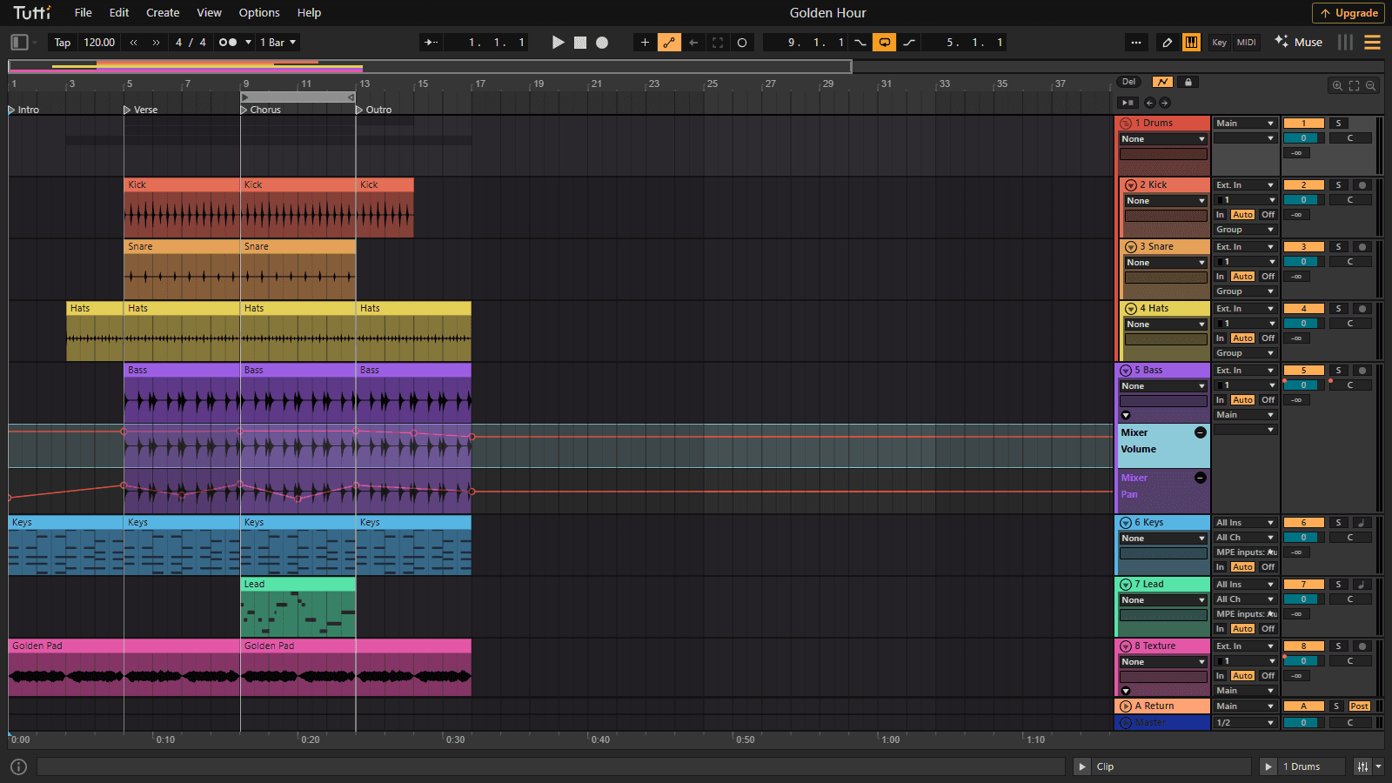Toggle the Automation Arm icon in transport
The width and height of the screenshot is (1392, 783).
[669, 42]
